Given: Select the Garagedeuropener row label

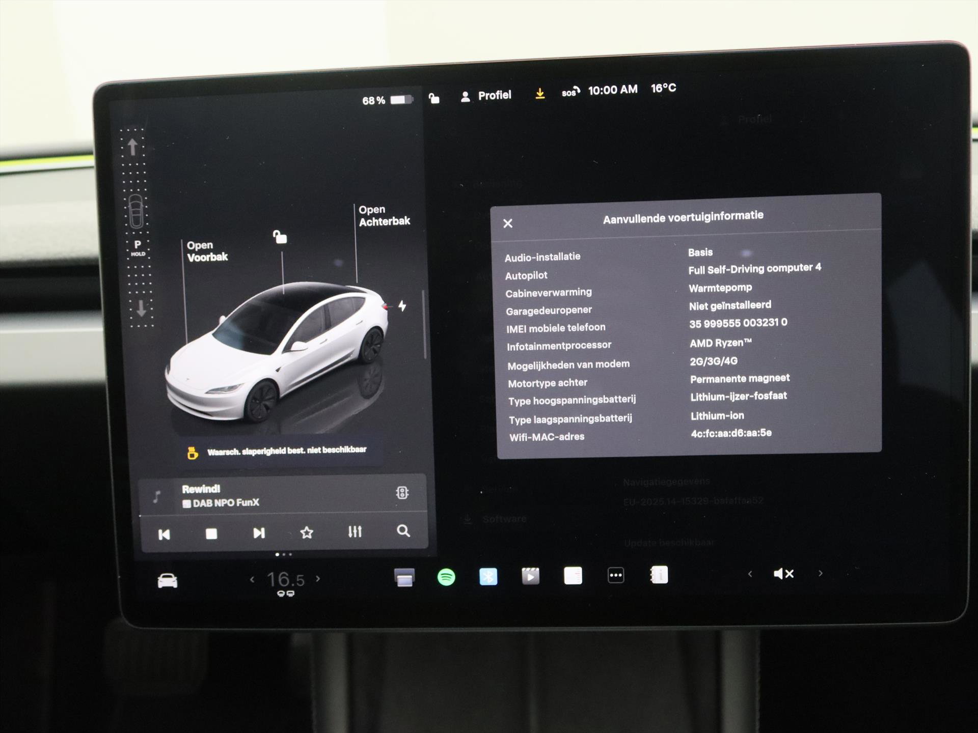Looking at the screenshot, I should 549,311.
